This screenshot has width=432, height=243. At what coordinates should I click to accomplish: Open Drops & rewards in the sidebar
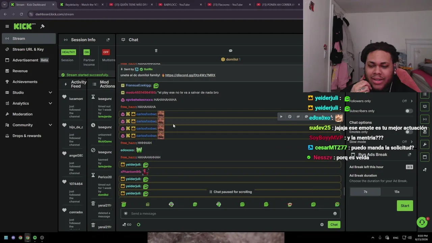point(29,136)
